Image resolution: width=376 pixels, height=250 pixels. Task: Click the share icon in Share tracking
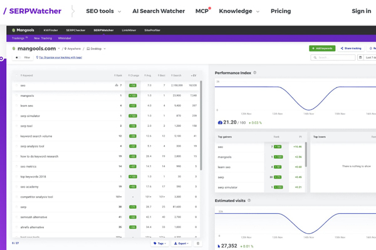(342, 48)
